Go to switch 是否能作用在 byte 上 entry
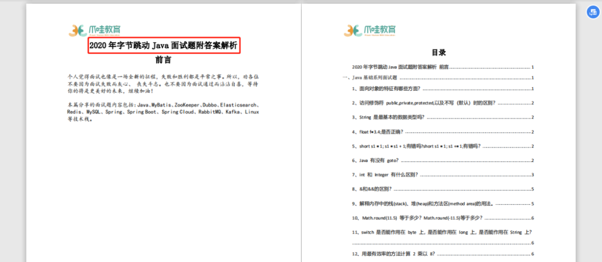The width and height of the screenshot is (602, 262). (x=443, y=237)
